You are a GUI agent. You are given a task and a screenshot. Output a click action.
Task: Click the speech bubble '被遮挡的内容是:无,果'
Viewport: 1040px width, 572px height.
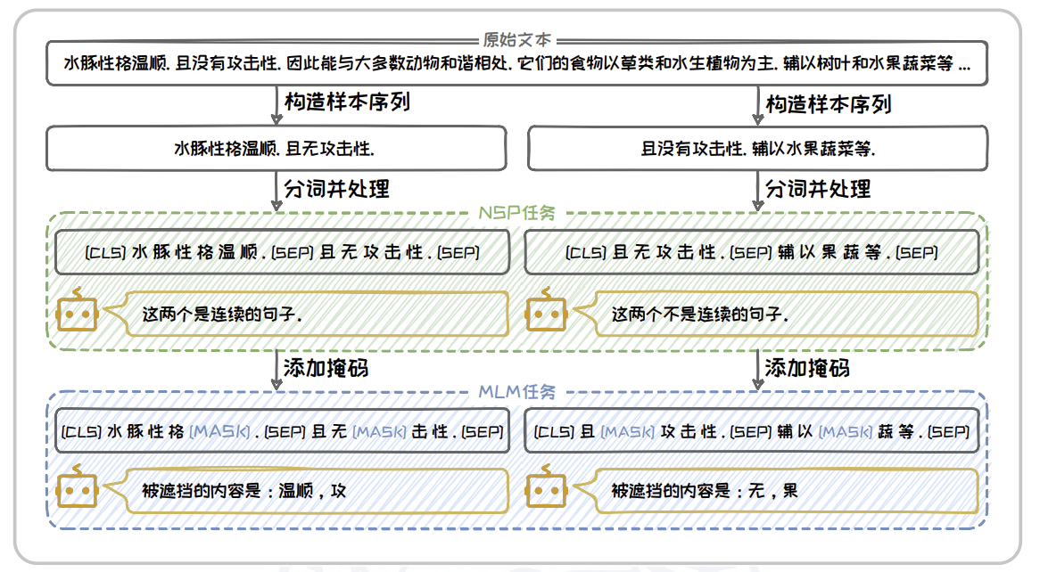click(777, 491)
